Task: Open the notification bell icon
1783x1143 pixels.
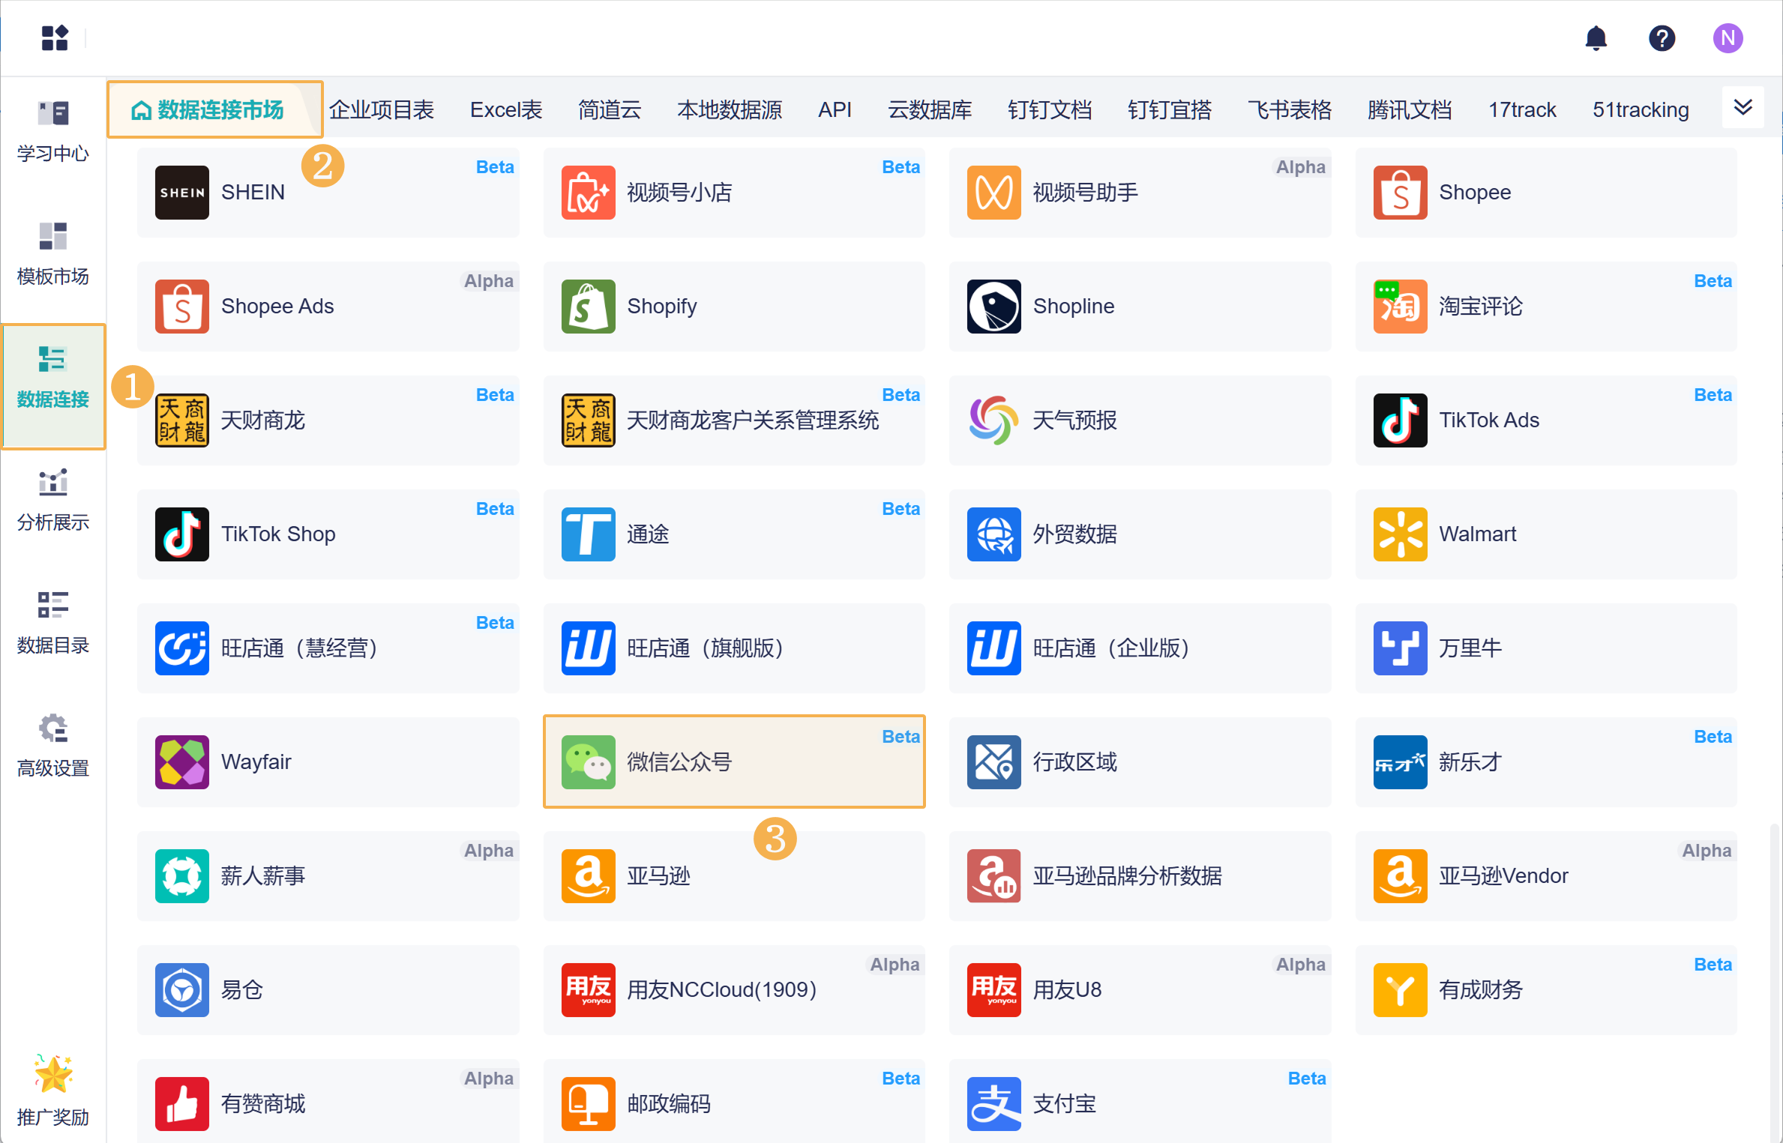Action: pyautogui.click(x=1596, y=38)
